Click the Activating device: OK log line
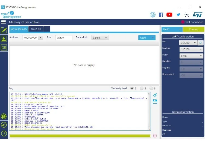 tap(31, 102)
